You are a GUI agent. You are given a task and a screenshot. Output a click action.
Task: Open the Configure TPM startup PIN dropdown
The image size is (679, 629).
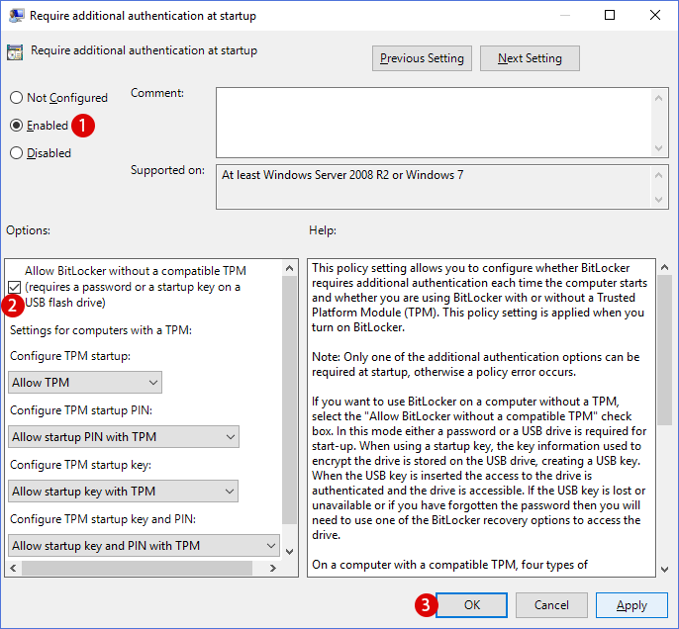click(x=124, y=437)
